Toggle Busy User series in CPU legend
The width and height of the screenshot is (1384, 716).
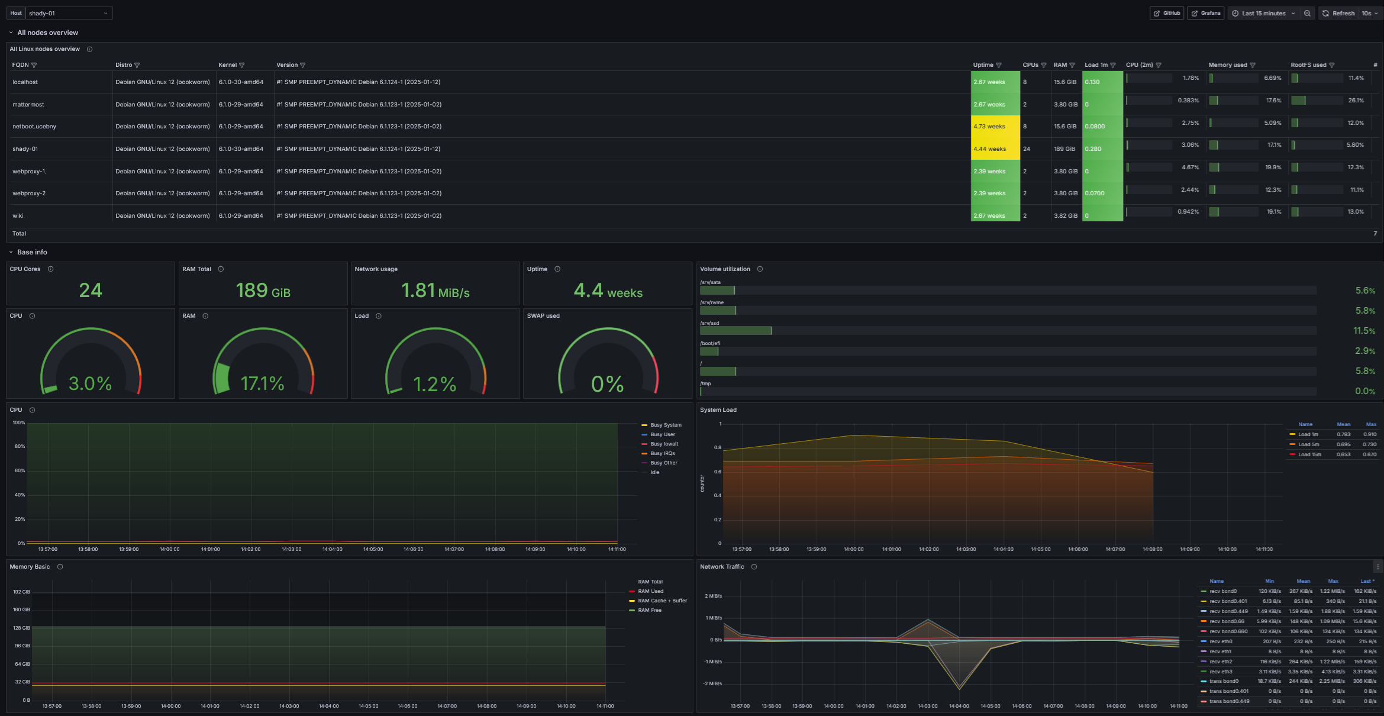coord(662,434)
